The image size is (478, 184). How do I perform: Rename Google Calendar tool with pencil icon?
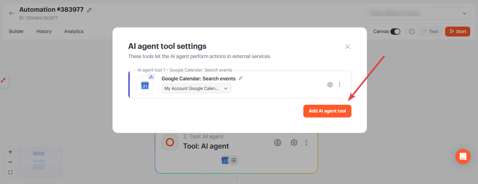[240, 78]
